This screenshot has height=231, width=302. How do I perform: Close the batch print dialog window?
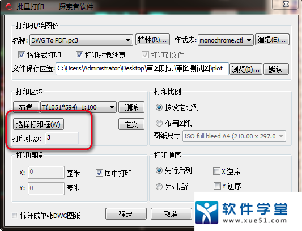tap(286, 4)
